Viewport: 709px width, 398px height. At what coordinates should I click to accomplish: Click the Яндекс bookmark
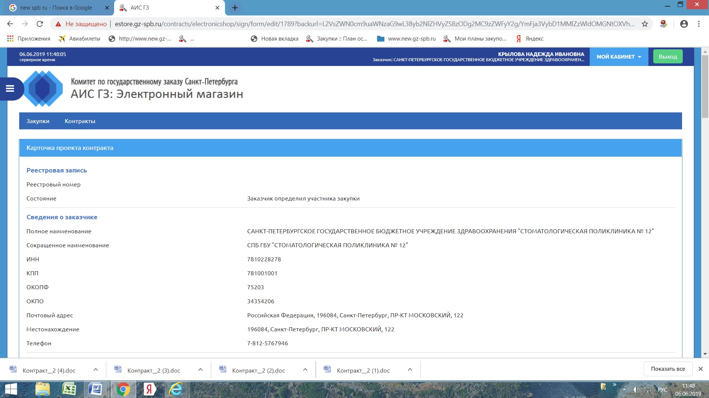coord(530,39)
